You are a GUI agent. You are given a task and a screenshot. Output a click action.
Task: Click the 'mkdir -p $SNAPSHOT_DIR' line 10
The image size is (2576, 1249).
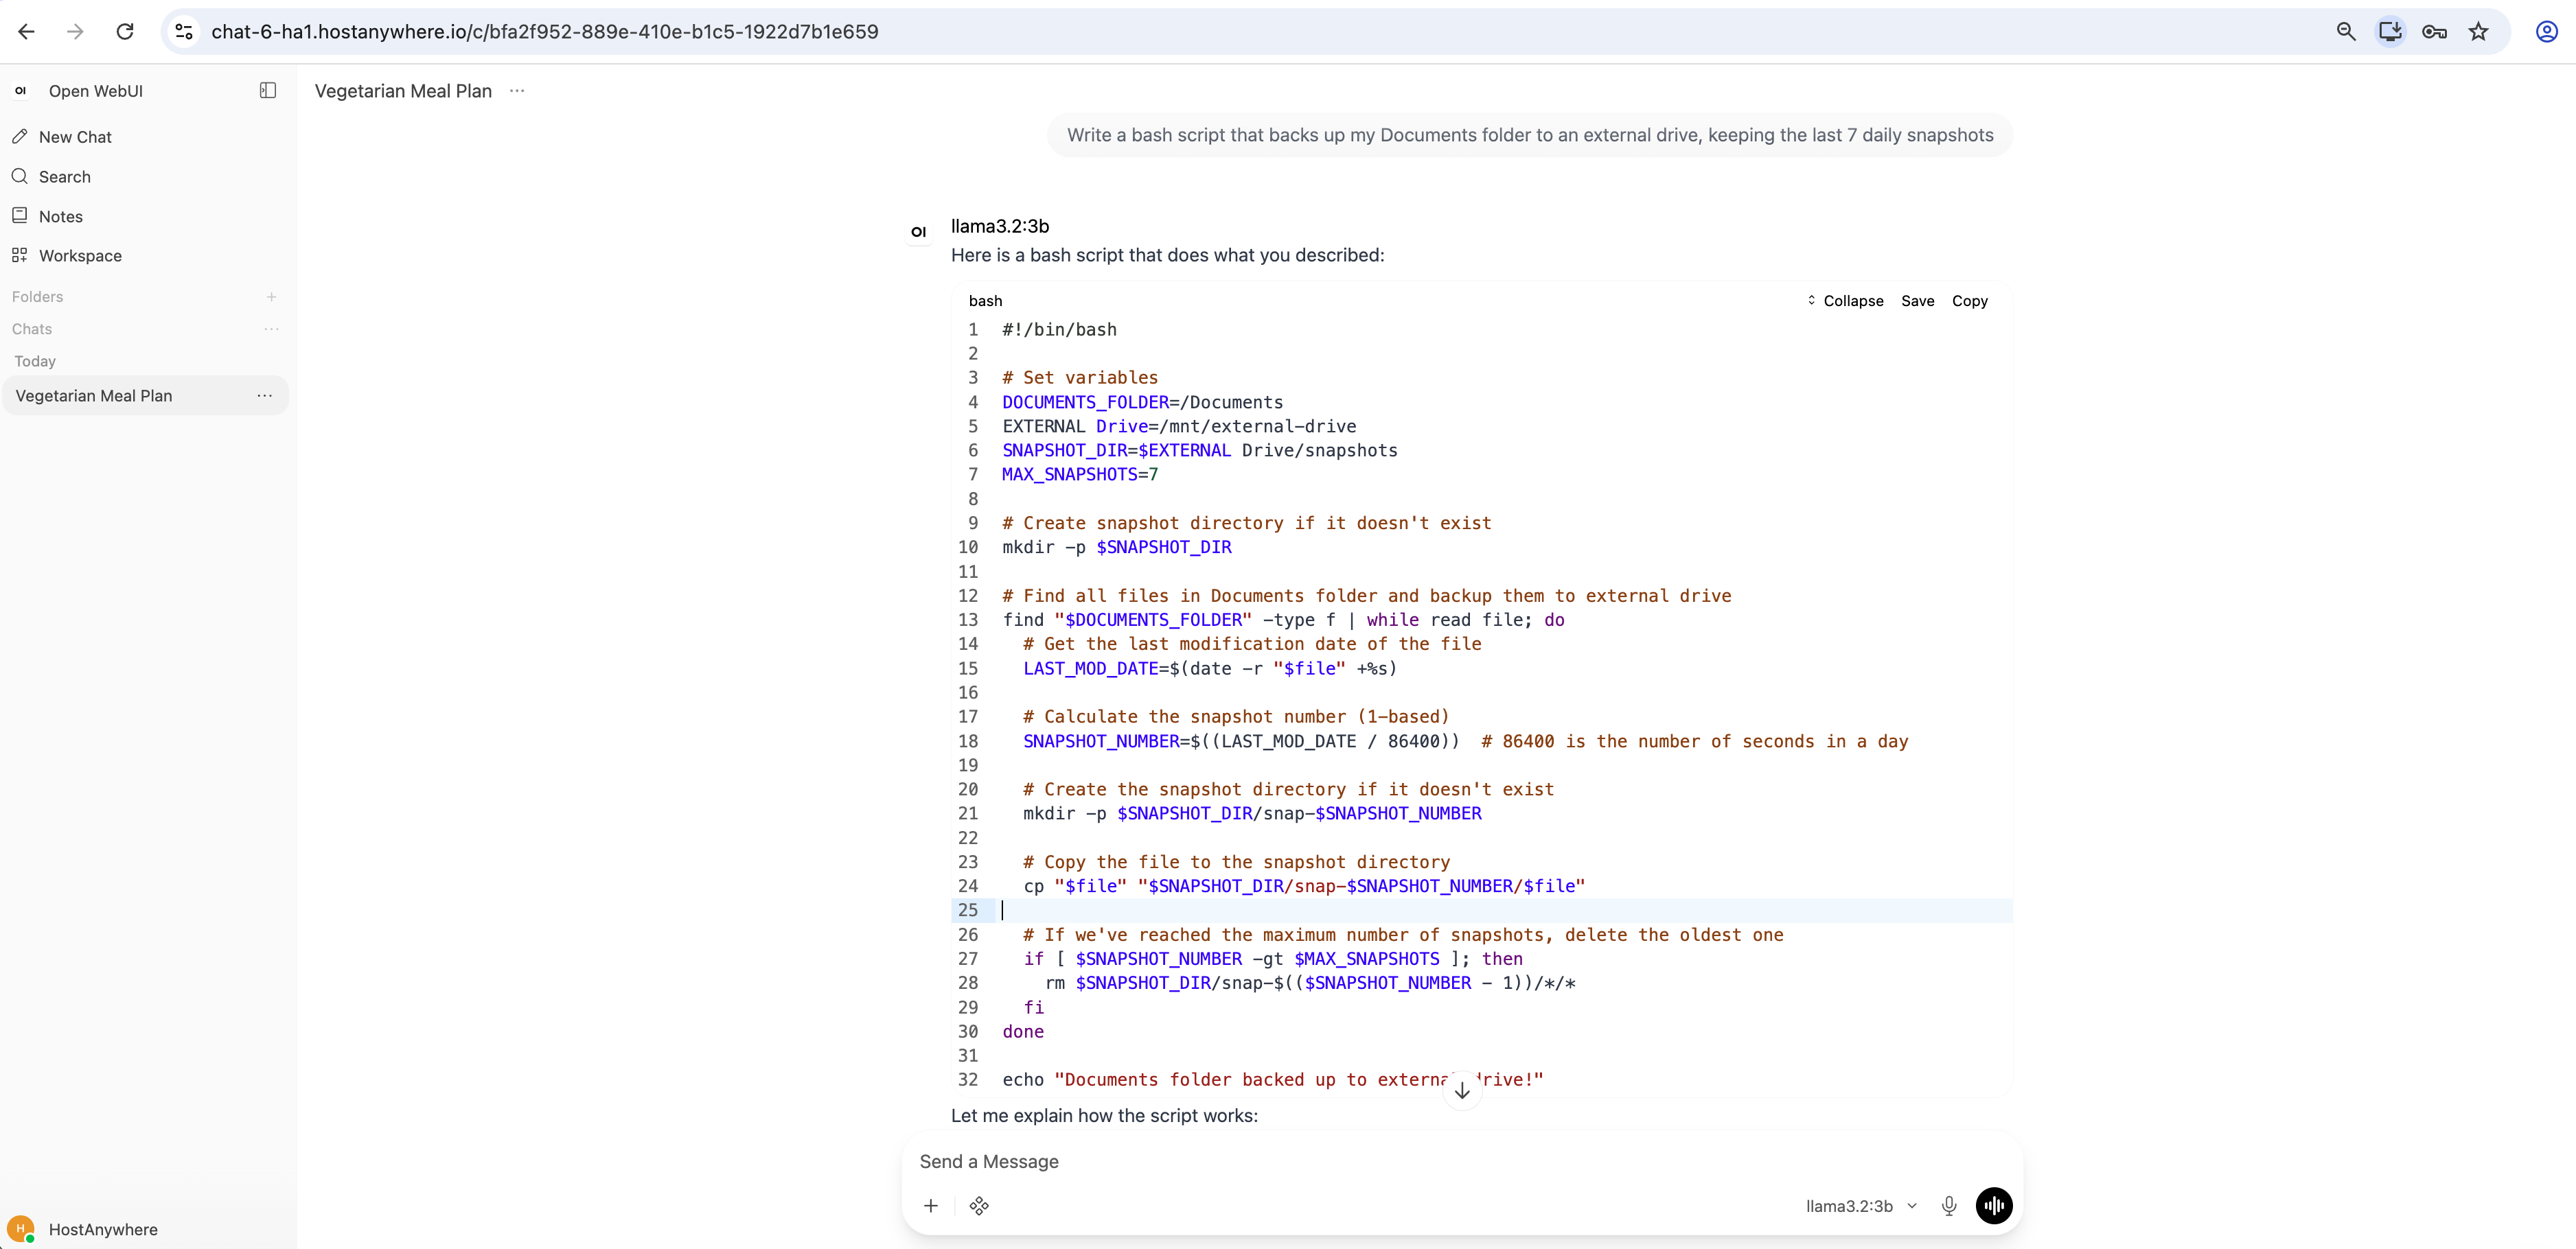point(1117,548)
